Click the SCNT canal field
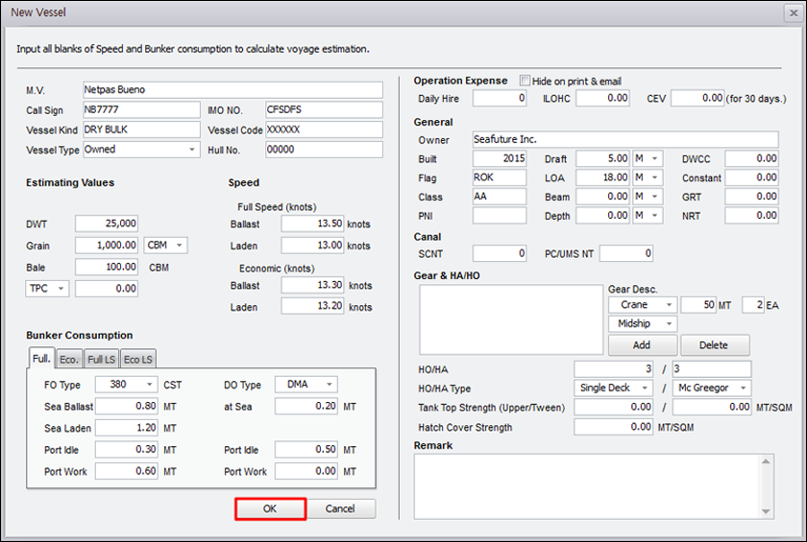 pyautogui.click(x=500, y=253)
